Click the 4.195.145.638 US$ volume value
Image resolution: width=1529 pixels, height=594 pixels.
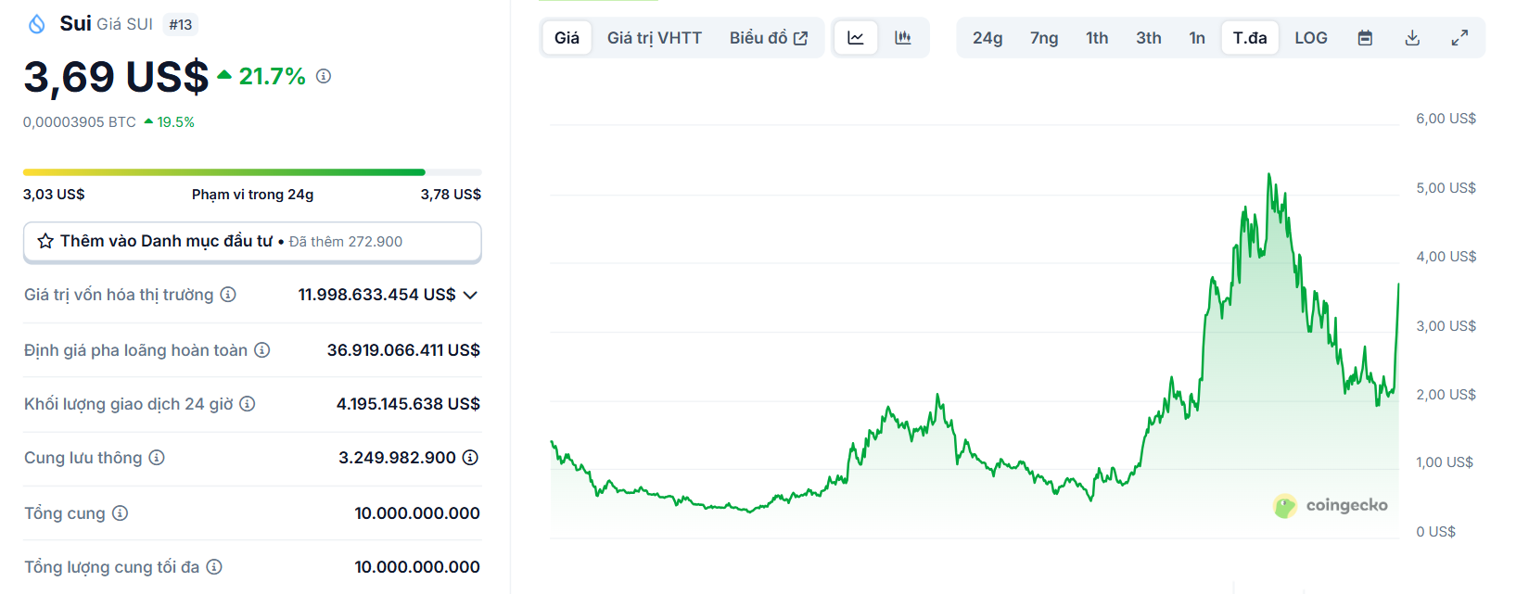(408, 404)
